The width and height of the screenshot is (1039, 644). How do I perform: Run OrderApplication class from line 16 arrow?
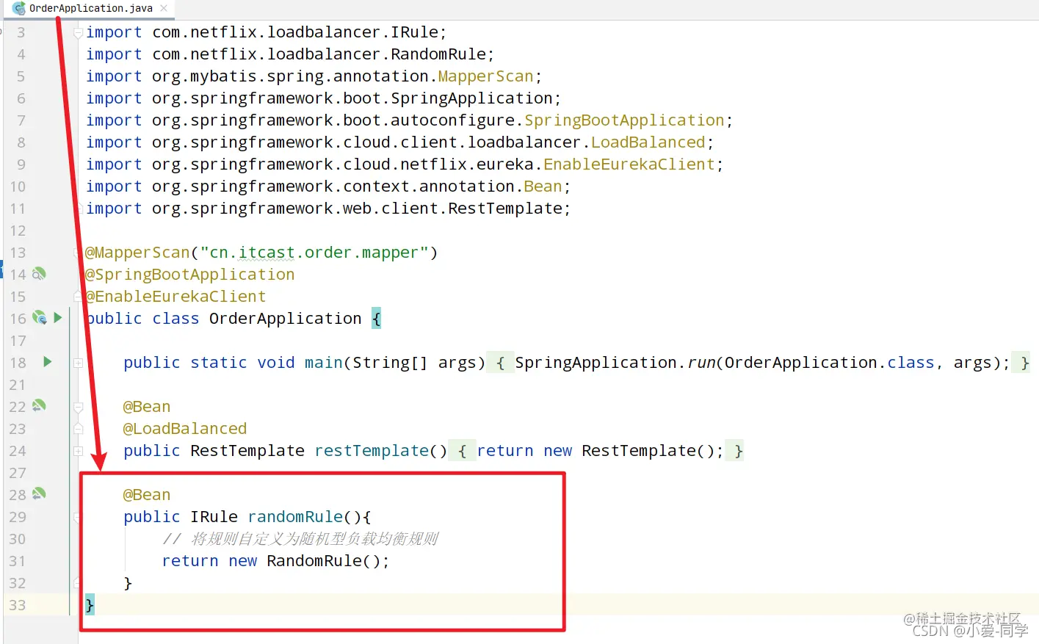(58, 318)
